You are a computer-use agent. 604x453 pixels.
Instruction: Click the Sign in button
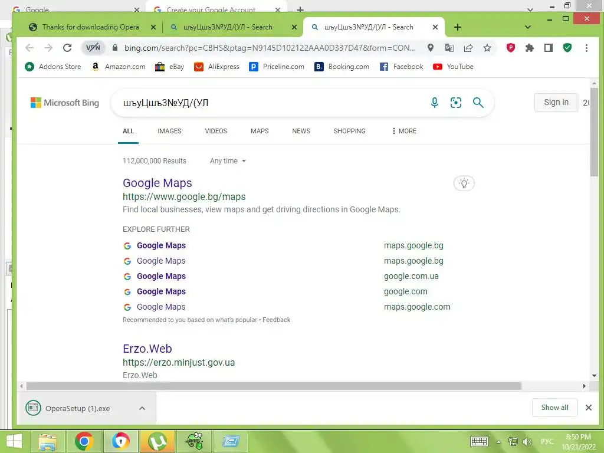tap(556, 103)
